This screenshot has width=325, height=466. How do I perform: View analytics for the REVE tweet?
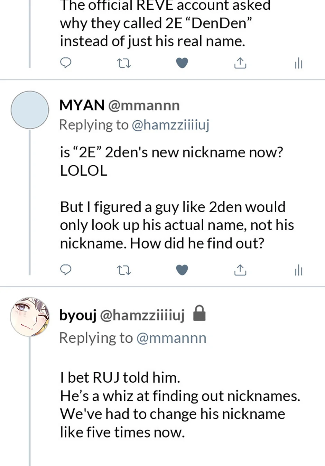point(298,63)
